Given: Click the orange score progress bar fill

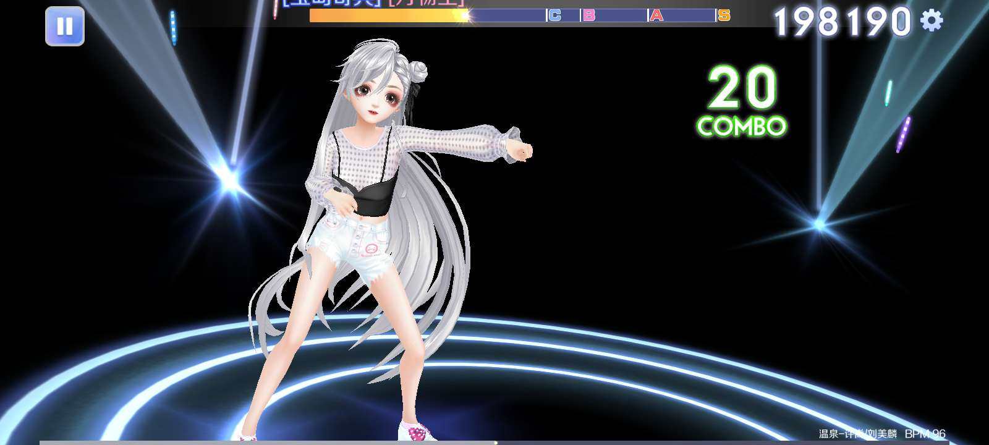Looking at the screenshot, I should (x=388, y=15).
